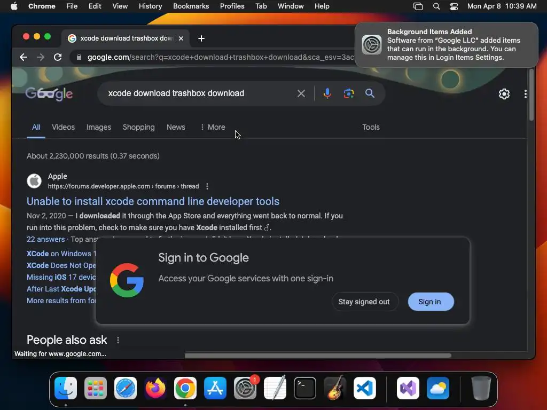The height and width of the screenshot is (410, 547).
Task: Open Visual Studio from the Dock
Action: click(x=408, y=388)
